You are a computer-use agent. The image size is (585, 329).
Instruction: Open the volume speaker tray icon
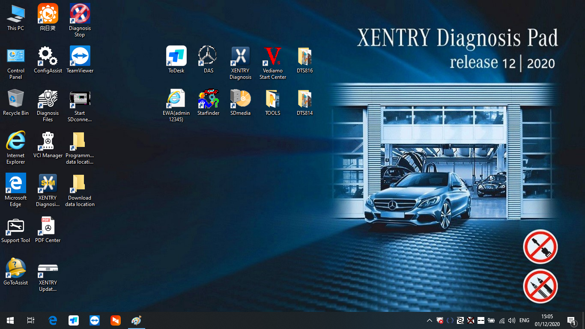tap(512, 320)
